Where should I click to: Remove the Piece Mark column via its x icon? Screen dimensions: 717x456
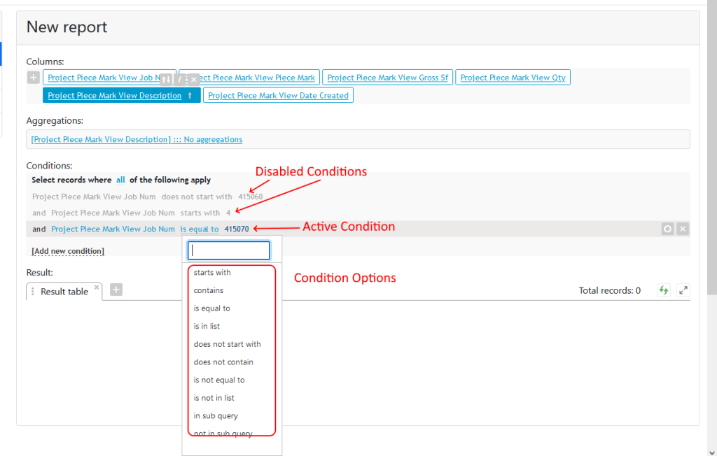point(193,79)
